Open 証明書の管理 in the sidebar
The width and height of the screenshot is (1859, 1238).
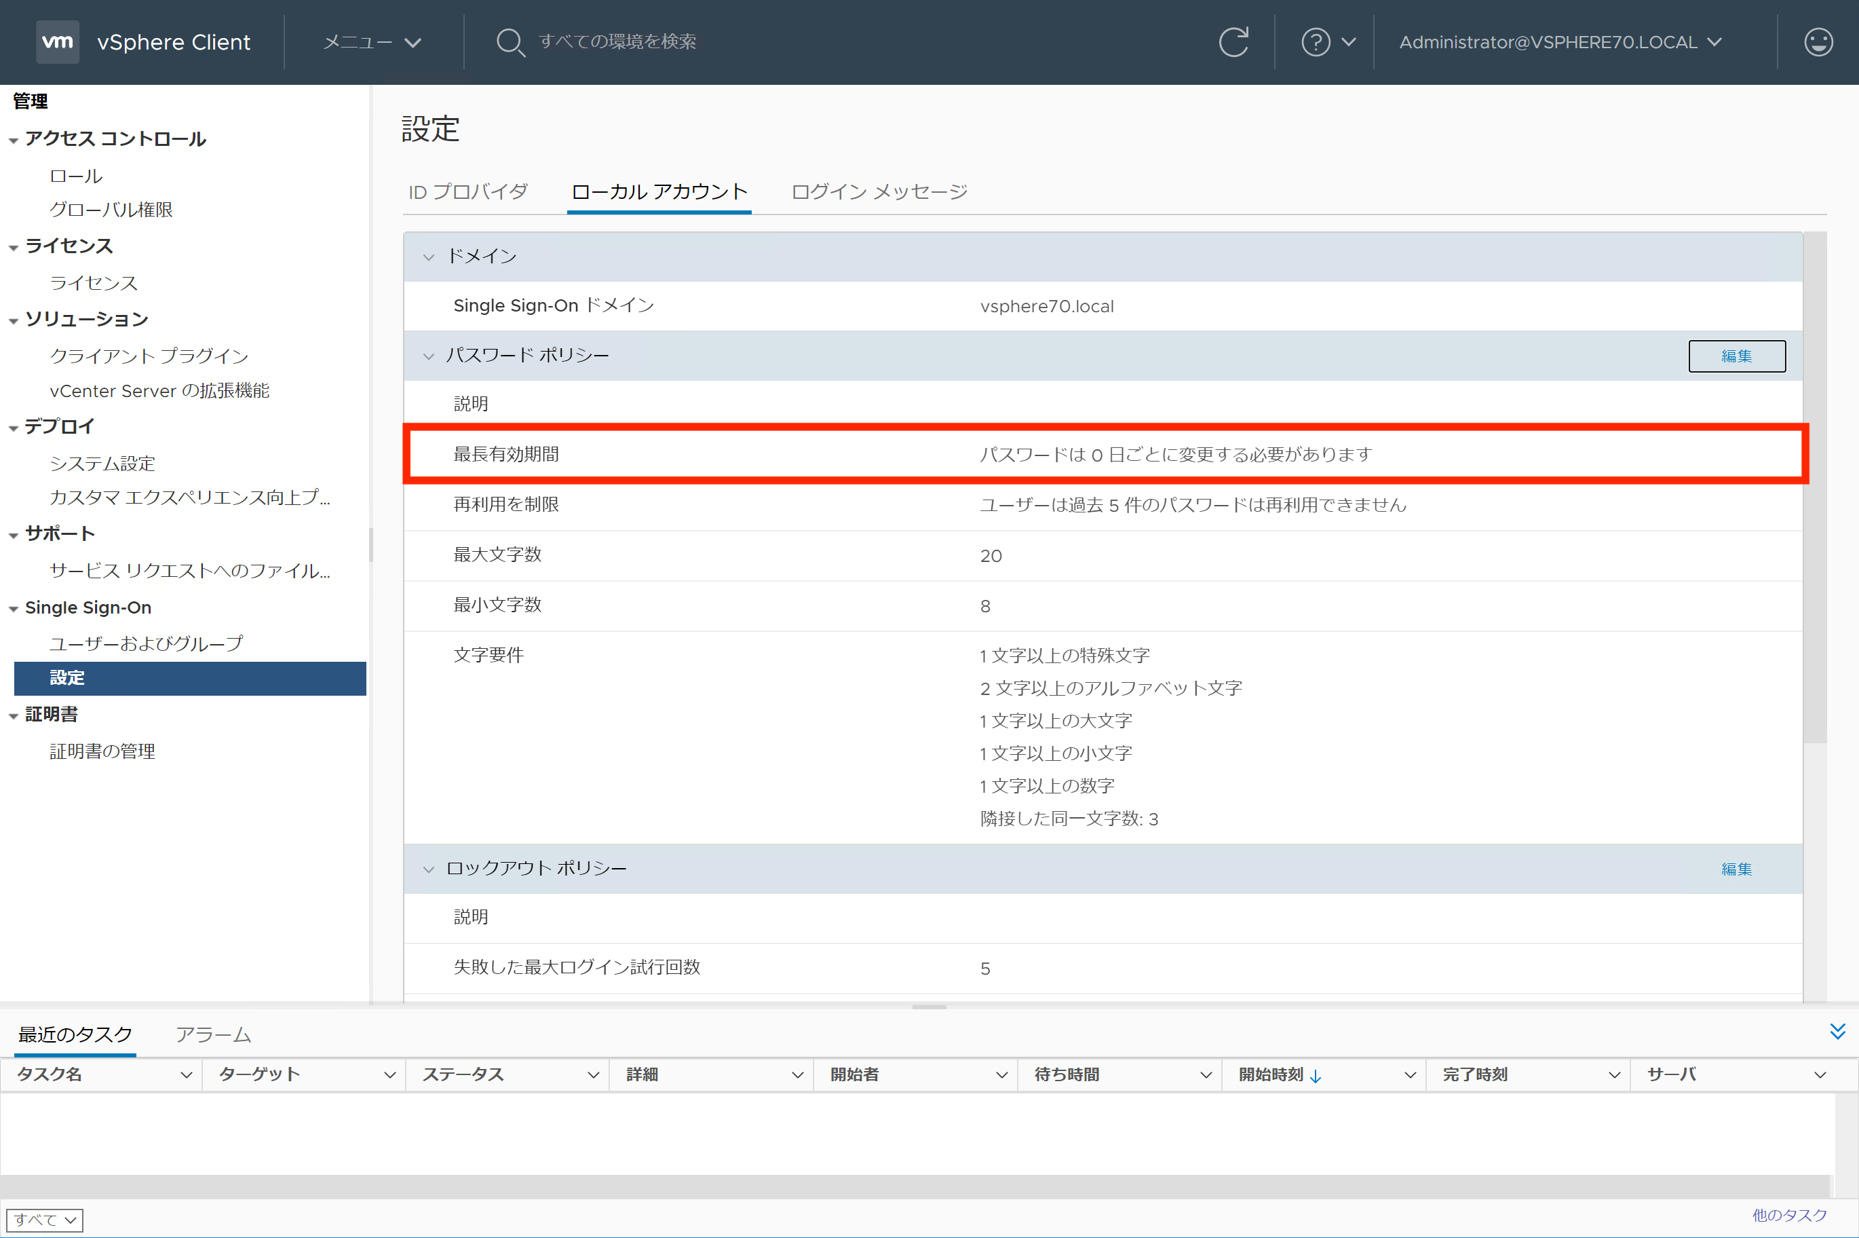click(102, 751)
